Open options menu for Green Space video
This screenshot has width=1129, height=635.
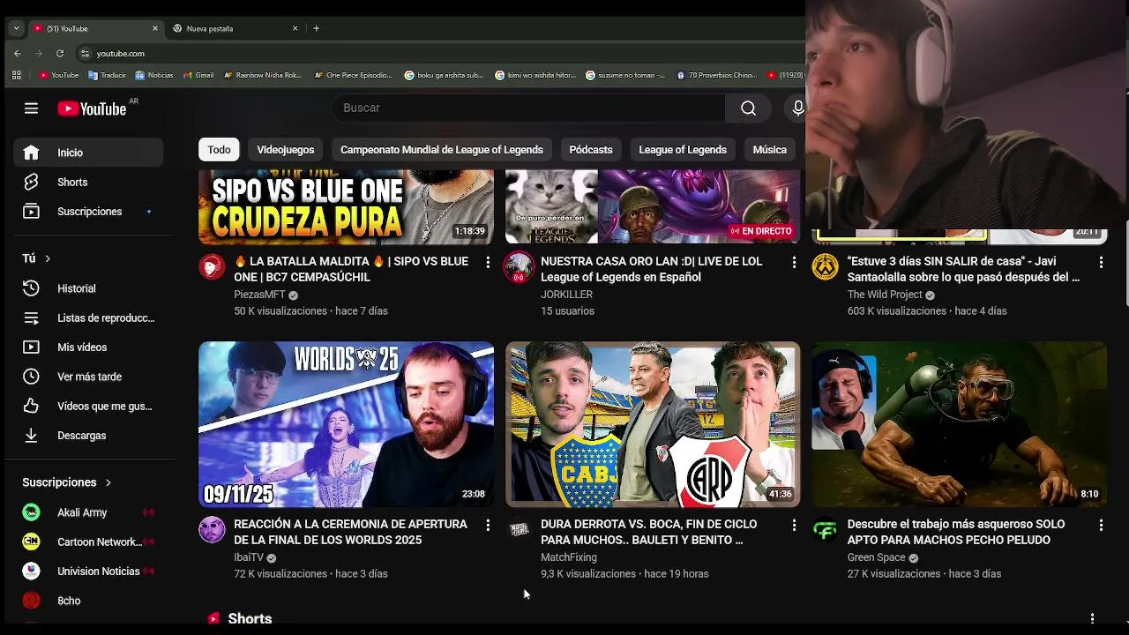1101,525
